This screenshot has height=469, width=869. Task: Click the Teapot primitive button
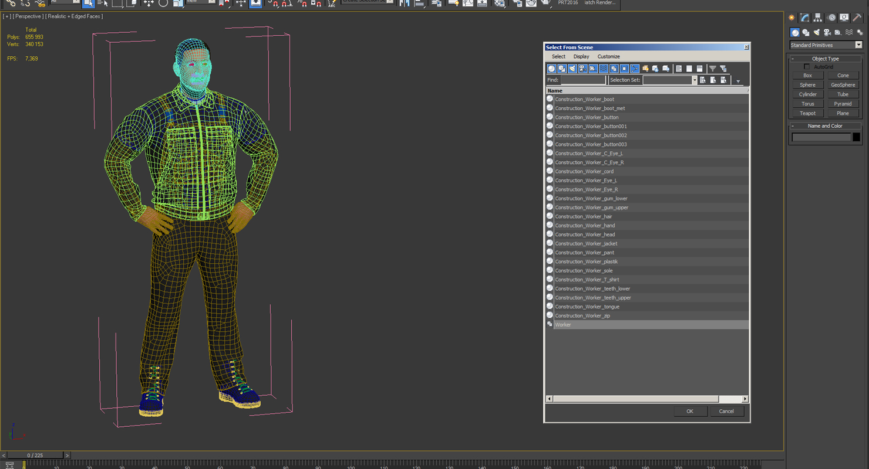807,114
